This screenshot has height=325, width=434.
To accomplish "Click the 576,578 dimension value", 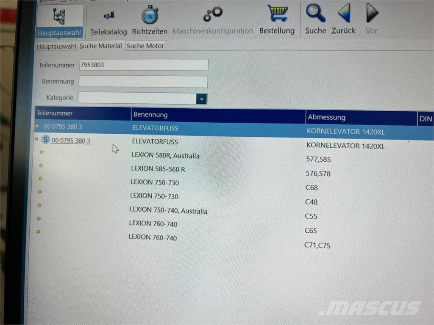I will pyautogui.click(x=318, y=174).
